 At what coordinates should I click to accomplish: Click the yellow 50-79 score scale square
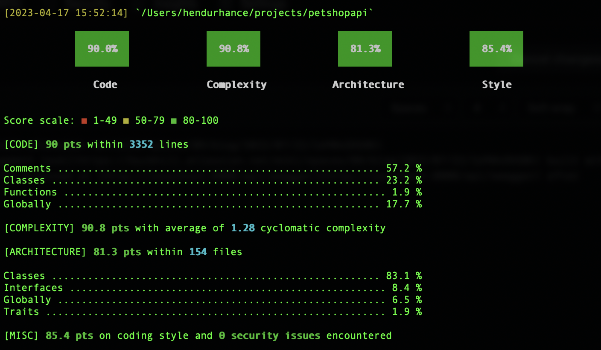point(125,120)
